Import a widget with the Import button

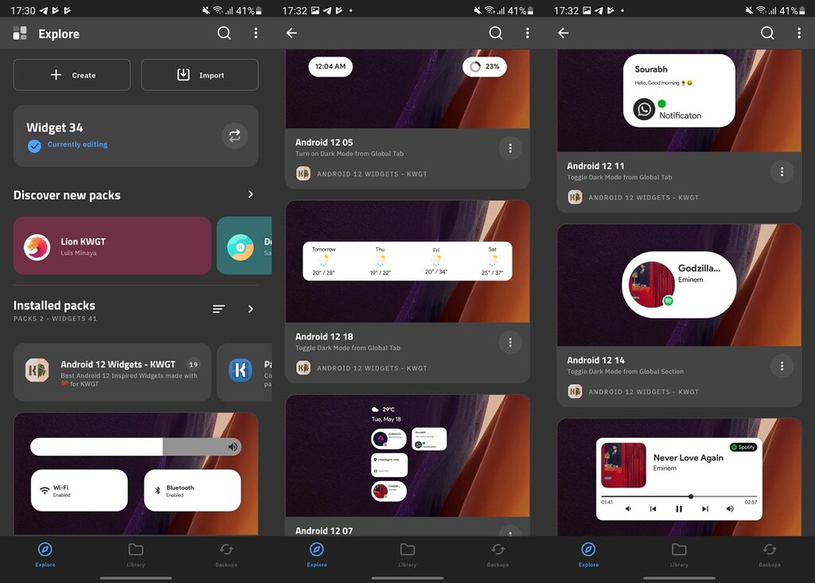(x=199, y=75)
